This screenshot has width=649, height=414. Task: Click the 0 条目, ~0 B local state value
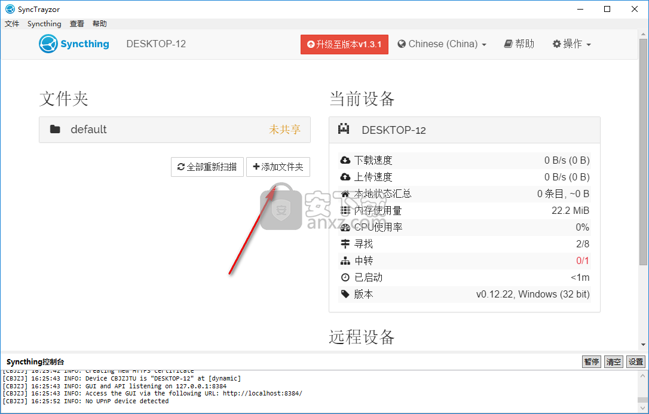563,194
